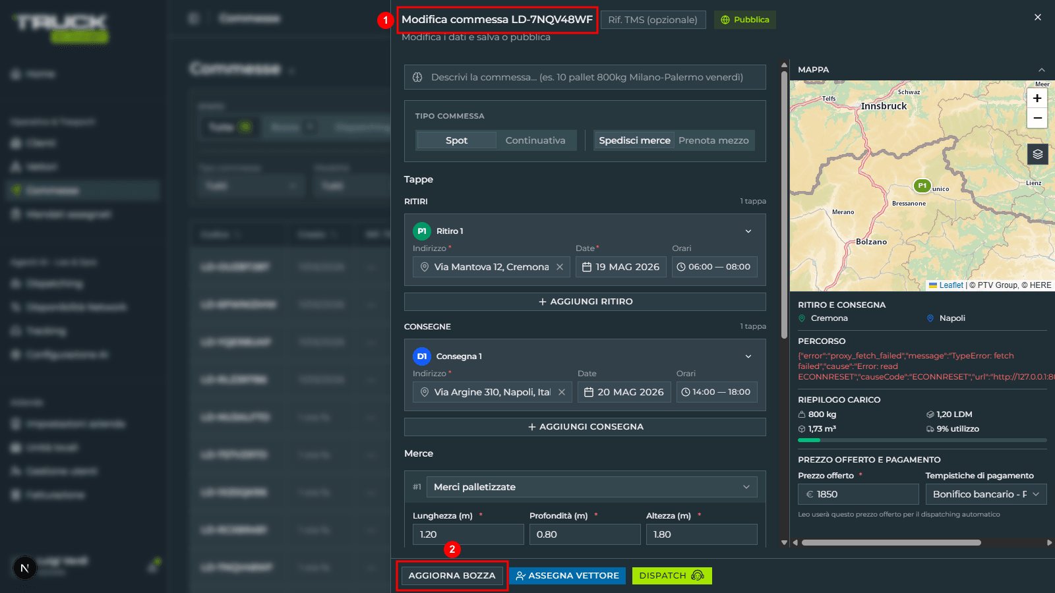
Task: Click the D1 delivery badge icon
Action: 422,356
